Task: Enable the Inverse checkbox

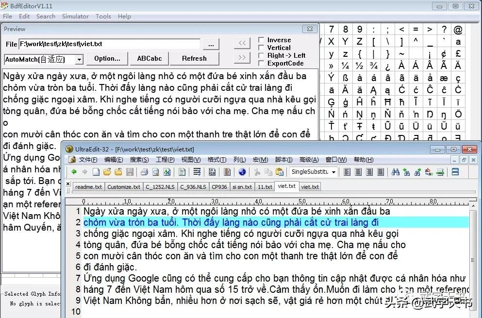Action: click(262, 40)
